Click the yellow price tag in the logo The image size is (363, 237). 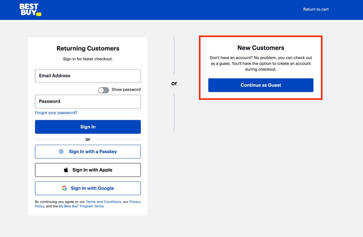pos(38,14)
